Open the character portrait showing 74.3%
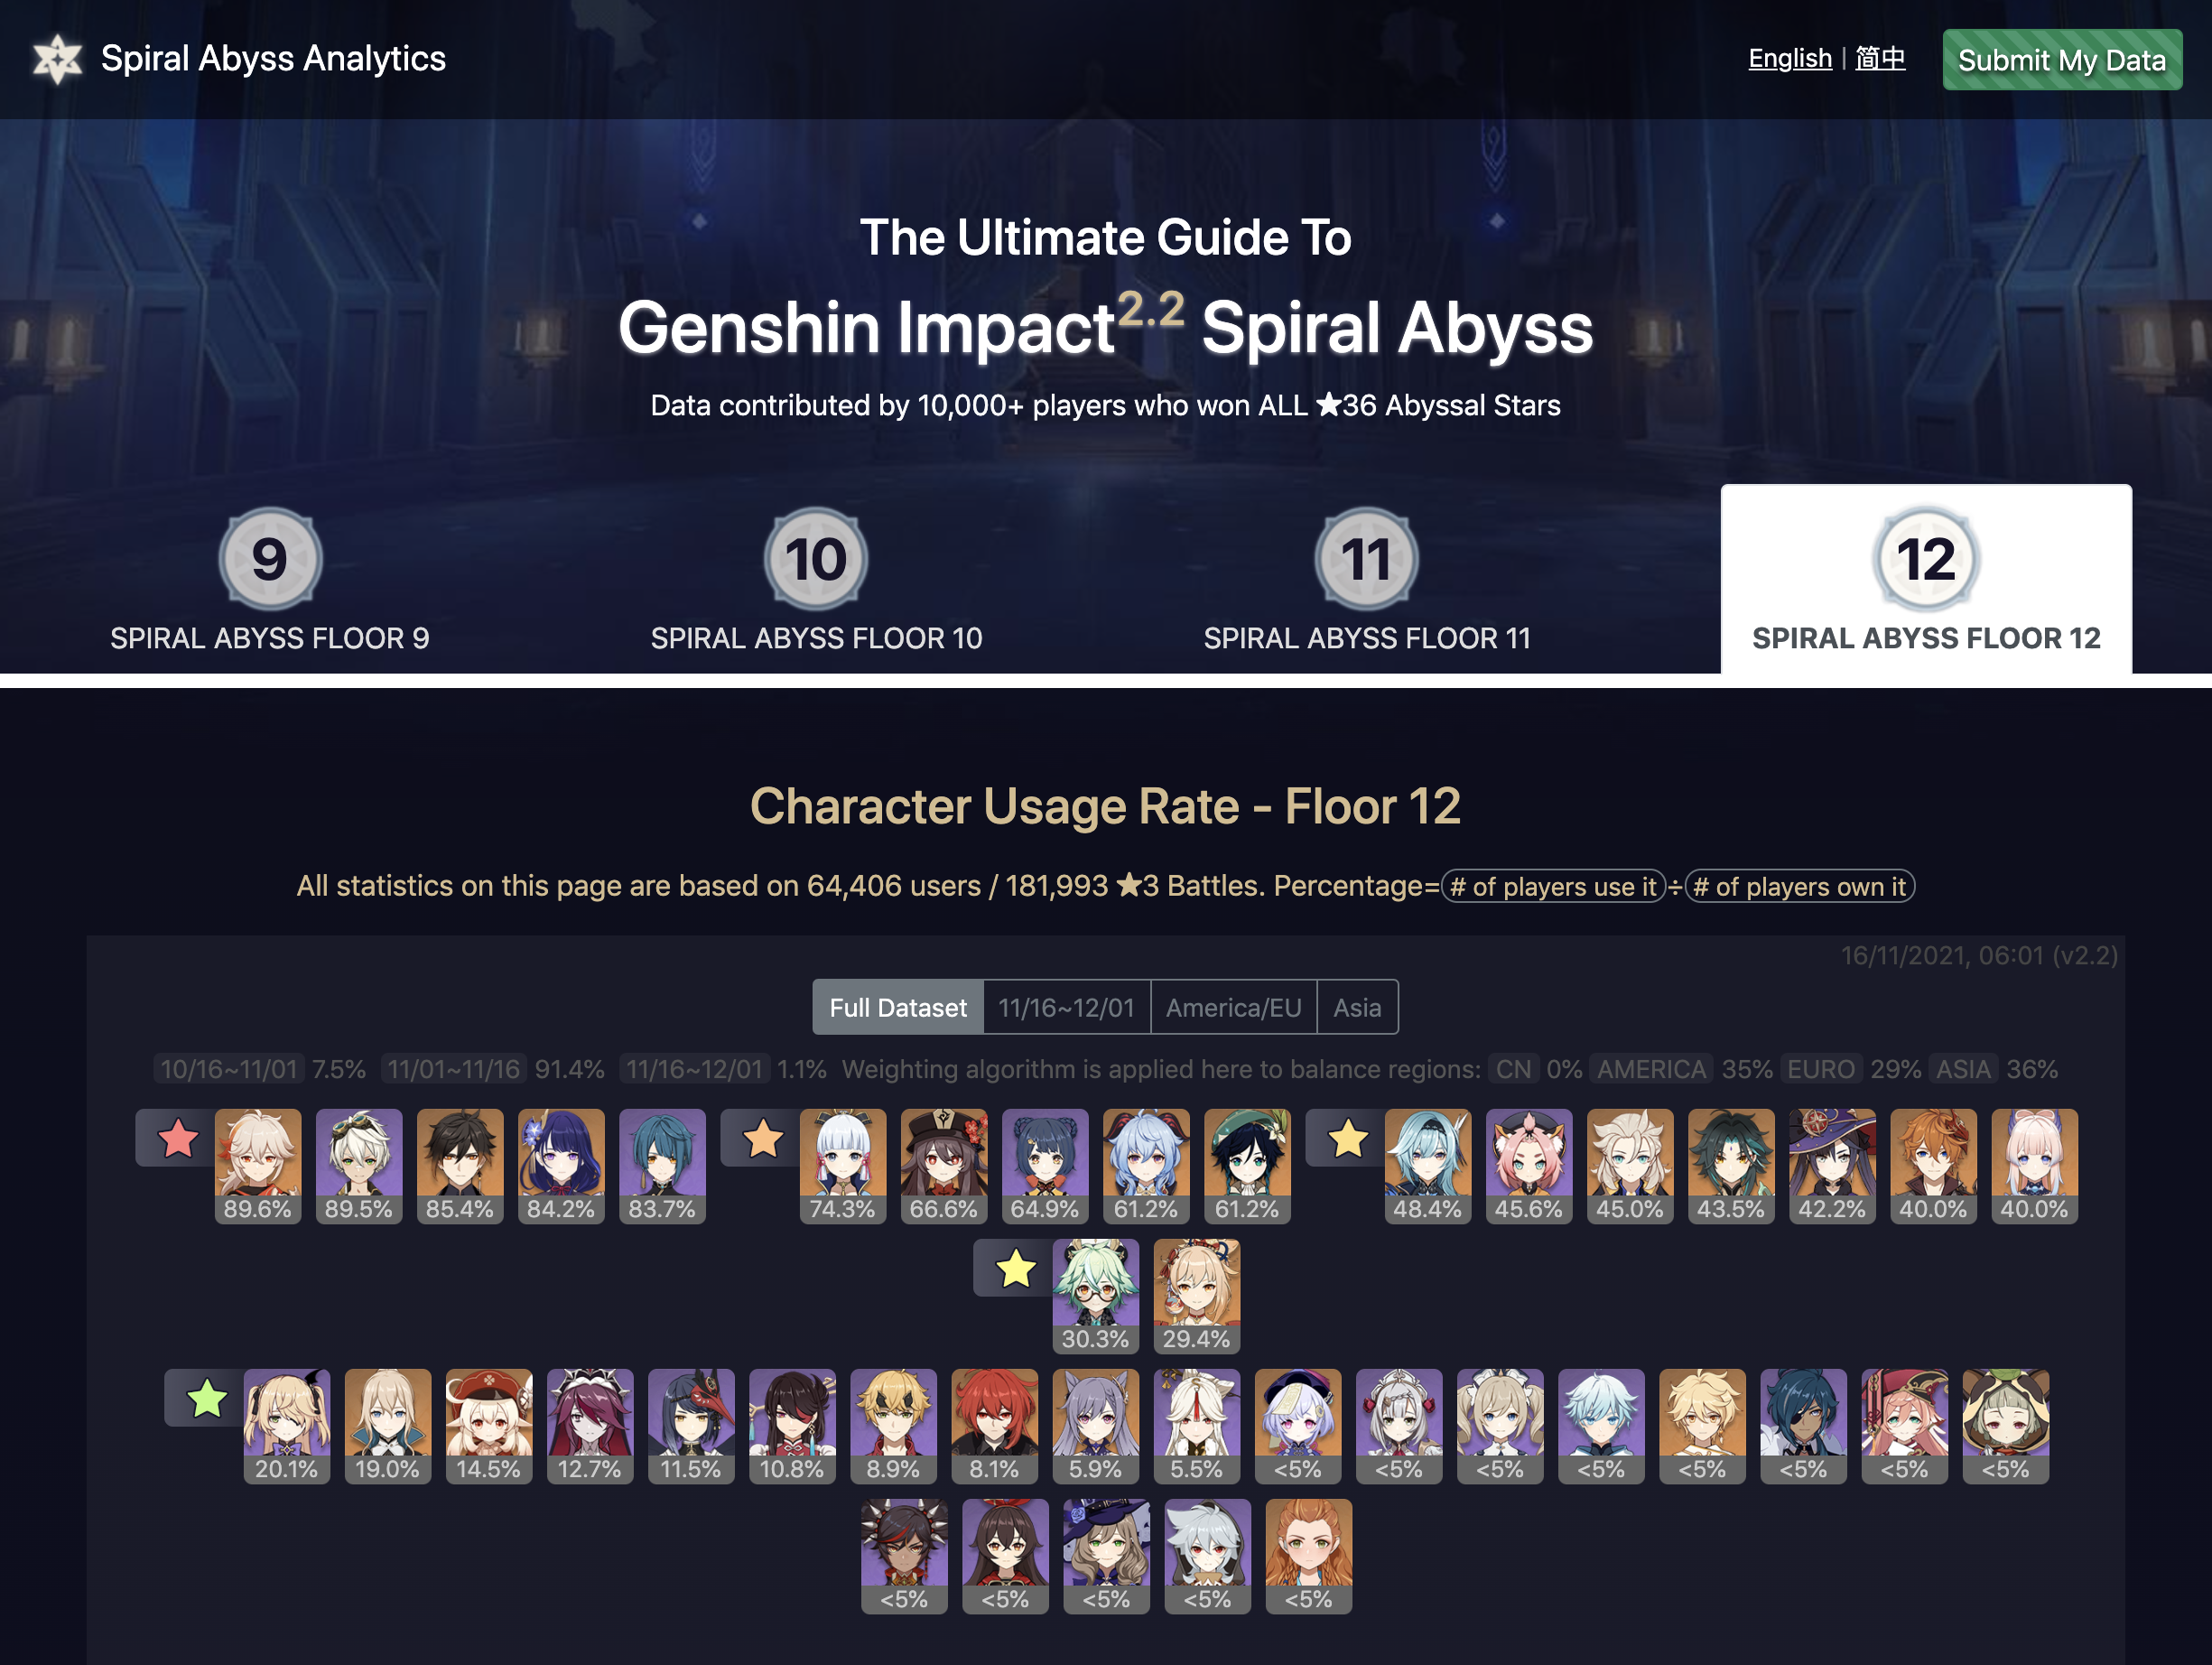 [843, 1166]
